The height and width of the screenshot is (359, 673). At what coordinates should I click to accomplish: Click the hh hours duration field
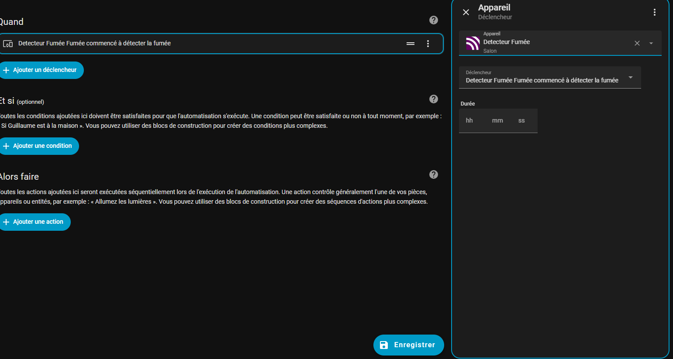point(469,121)
